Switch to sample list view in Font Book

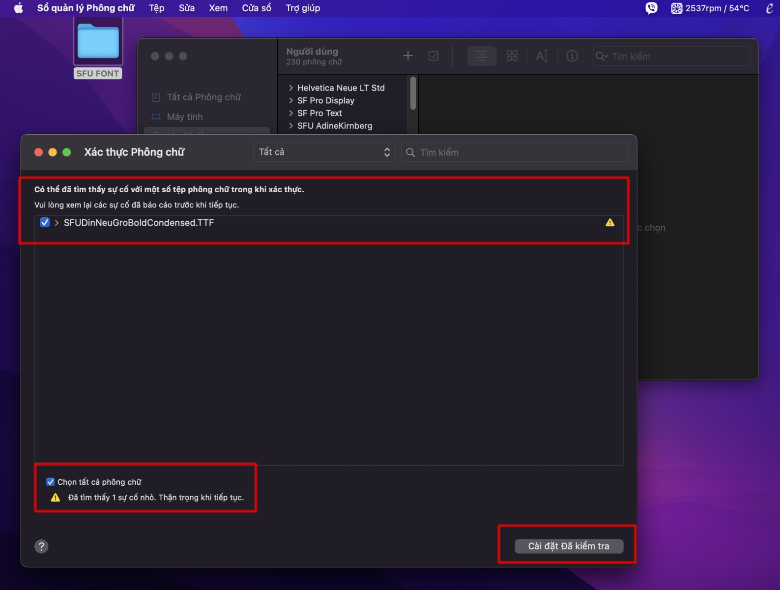(482, 56)
